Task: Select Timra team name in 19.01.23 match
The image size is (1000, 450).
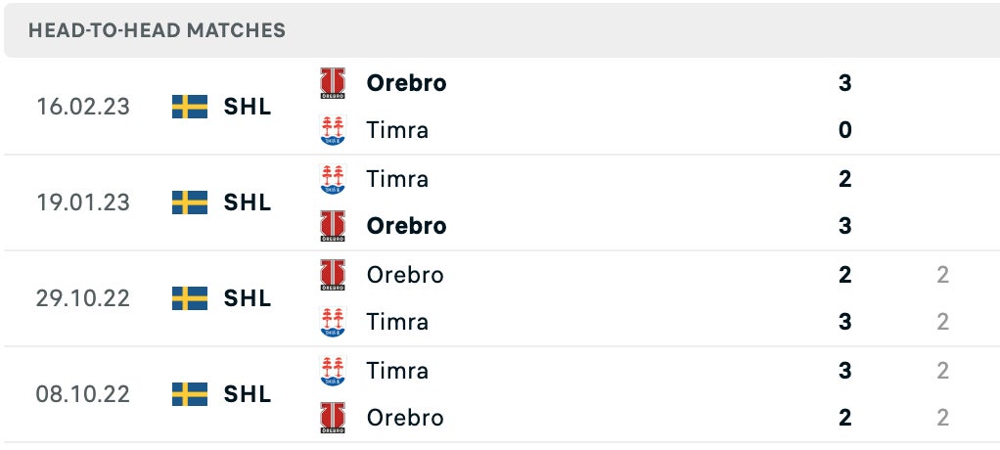Action: 397,179
